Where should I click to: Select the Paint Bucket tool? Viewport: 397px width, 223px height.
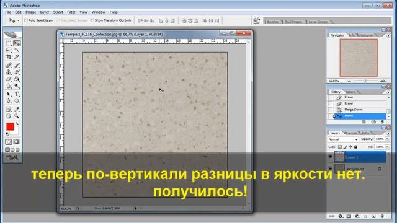click(17, 79)
